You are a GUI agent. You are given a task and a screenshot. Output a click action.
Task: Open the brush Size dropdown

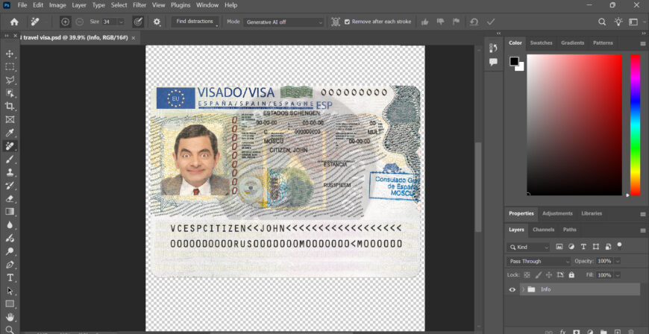121,22
